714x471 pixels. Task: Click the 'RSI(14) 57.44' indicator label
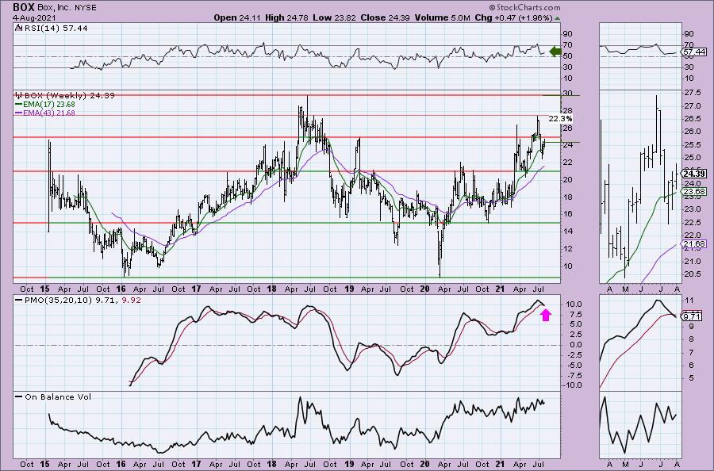pos(55,28)
